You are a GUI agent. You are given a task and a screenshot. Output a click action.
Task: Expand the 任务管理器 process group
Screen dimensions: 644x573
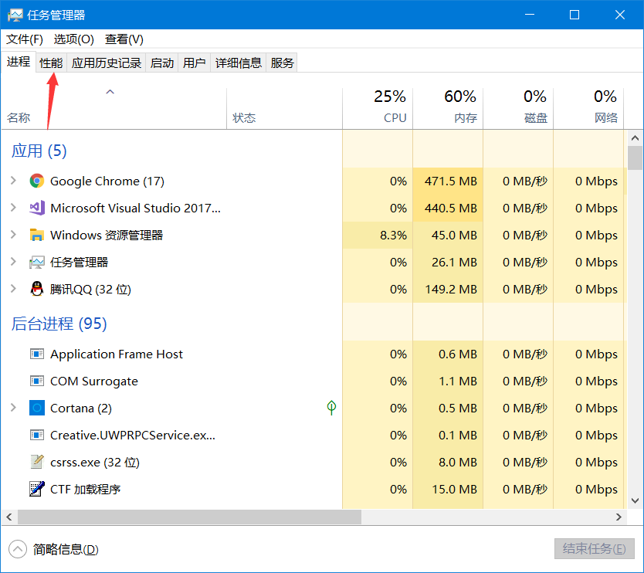13,262
